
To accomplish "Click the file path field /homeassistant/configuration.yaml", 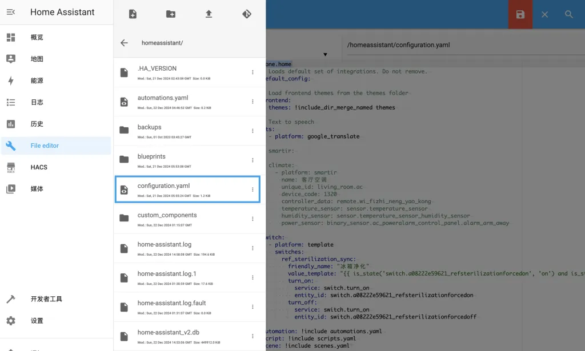I will (466, 45).
